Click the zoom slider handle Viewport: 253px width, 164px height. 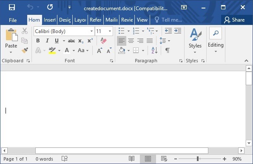click(x=198, y=159)
